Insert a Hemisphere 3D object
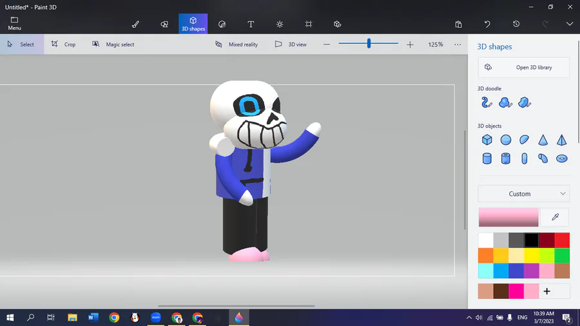This screenshot has height=326, width=580. point(524,140)
